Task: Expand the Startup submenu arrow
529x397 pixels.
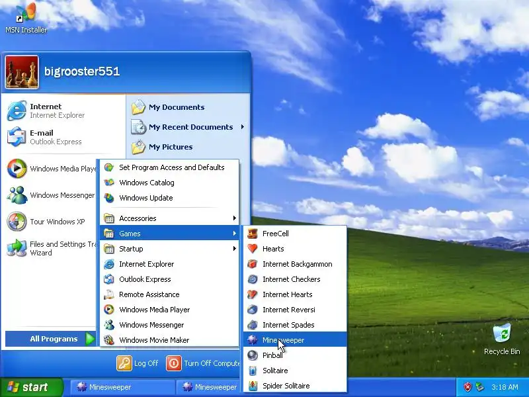Action: 235,249
